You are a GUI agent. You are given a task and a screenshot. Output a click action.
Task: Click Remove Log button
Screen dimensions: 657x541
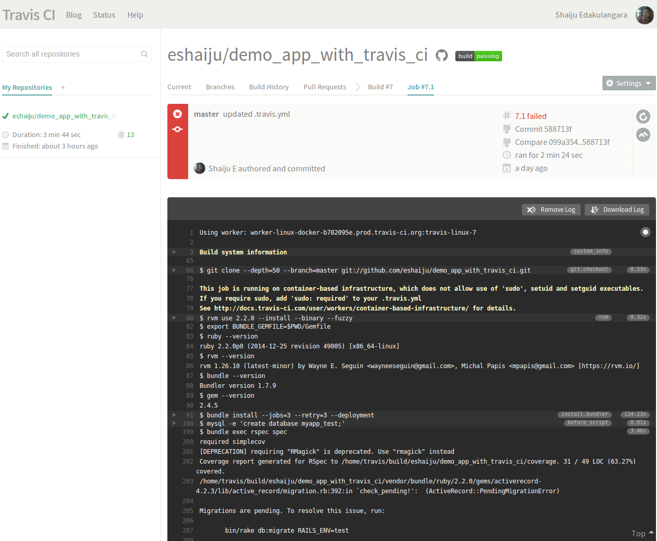[x=551, y=210]
